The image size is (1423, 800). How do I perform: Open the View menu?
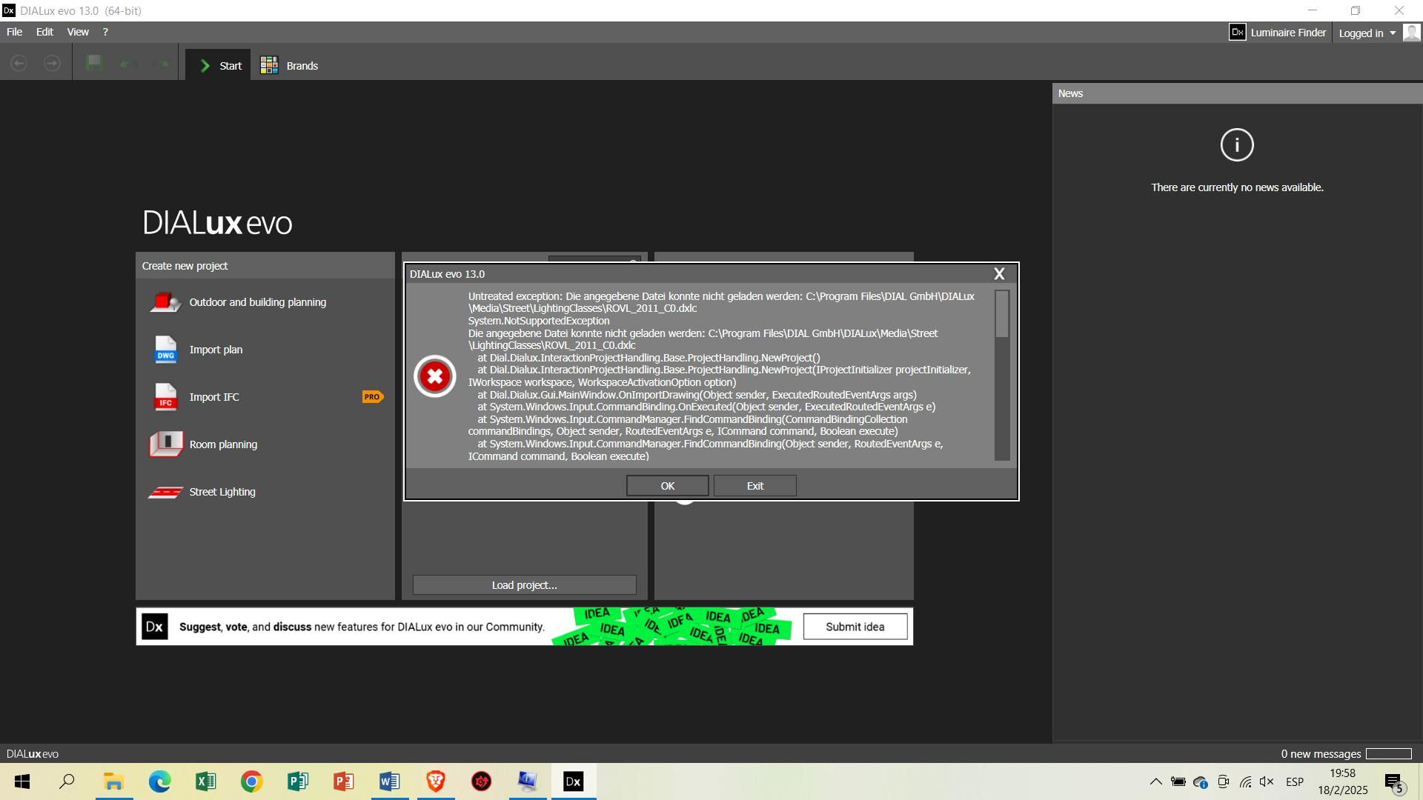pyautogui.click(x=78, y=32)
